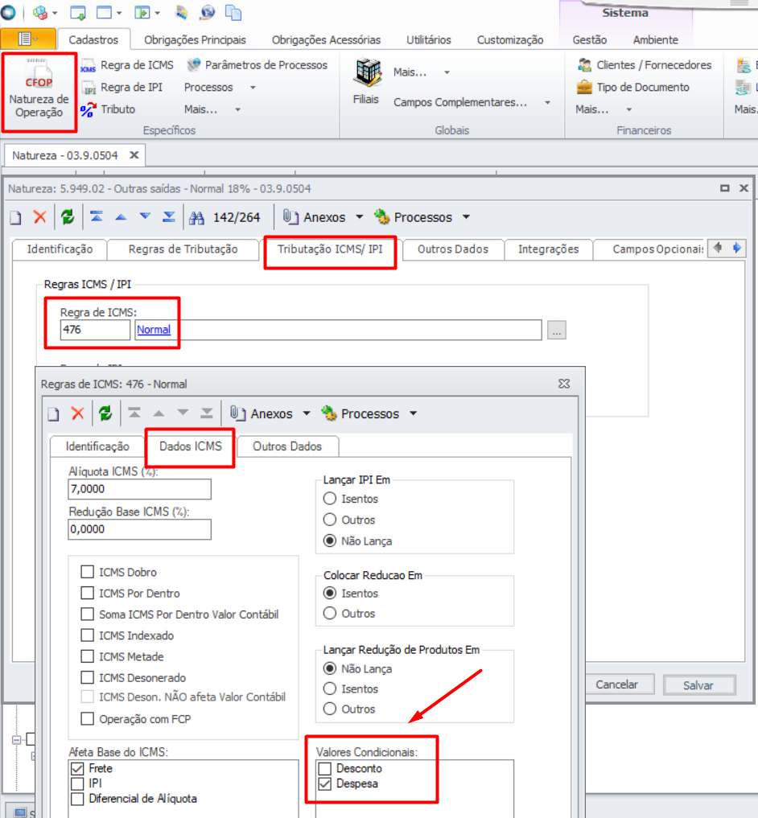The image size is (758, 818).
Task: Check Soma ICMS Por Dentro Valor Contábil
Action: point(87,615)
